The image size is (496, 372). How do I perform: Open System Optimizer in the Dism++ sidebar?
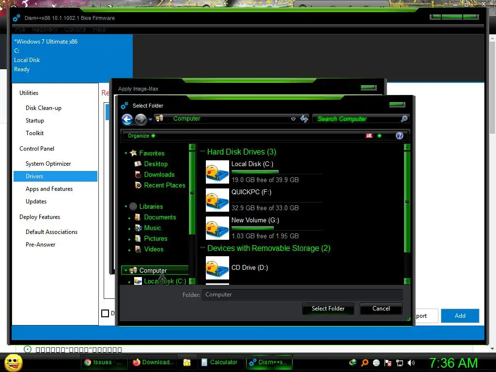(x=48, y=164)
